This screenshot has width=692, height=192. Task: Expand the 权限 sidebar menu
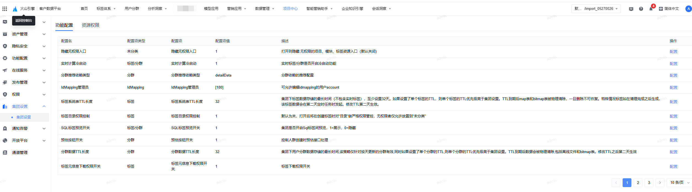click(44, 94)
